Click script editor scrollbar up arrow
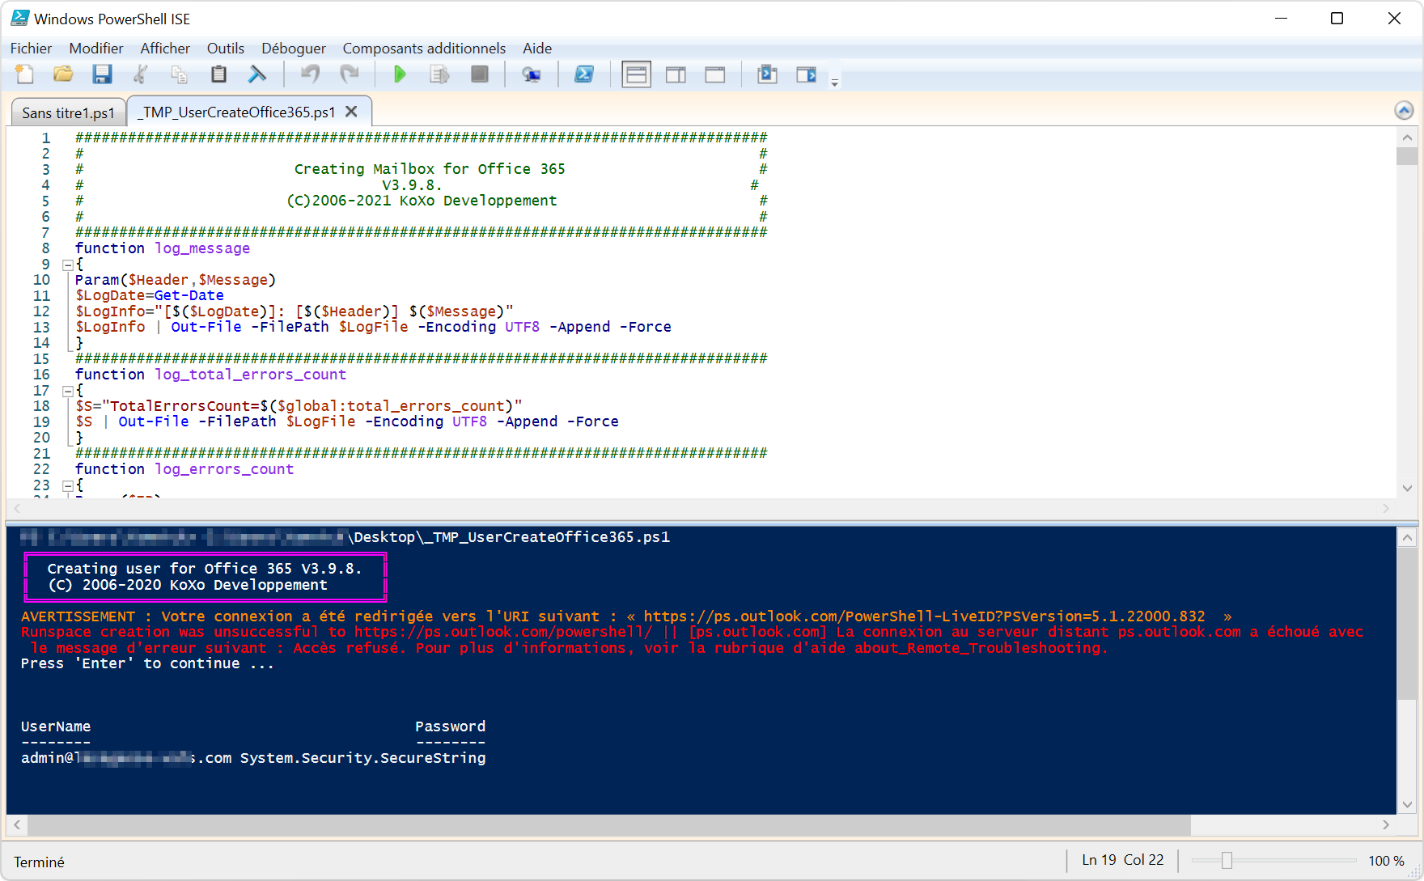The image size is (1424, 881). [x=1407, y=138]
